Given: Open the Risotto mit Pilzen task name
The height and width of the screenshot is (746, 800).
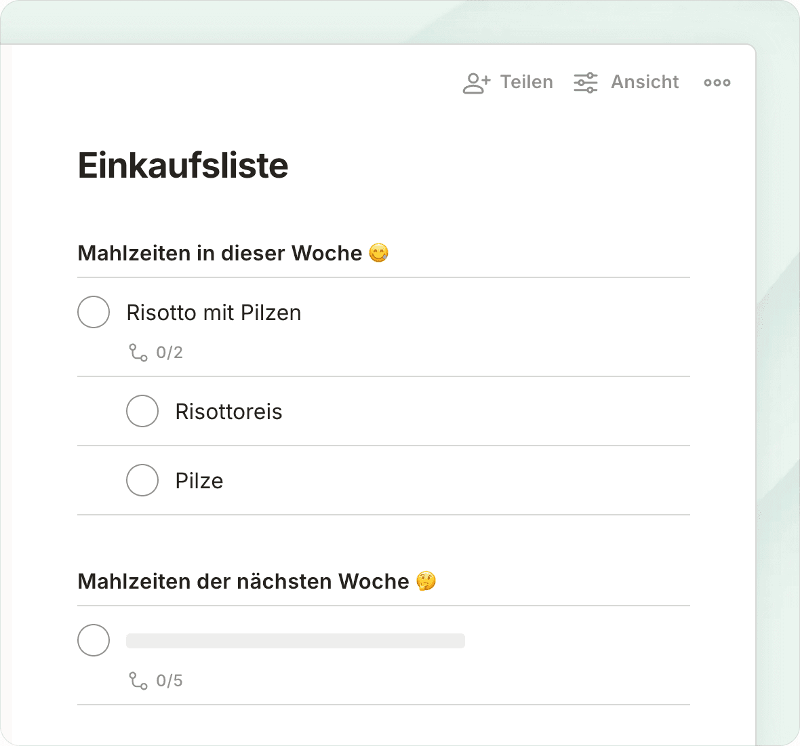Looking at the screenshot, I should 214,313.
